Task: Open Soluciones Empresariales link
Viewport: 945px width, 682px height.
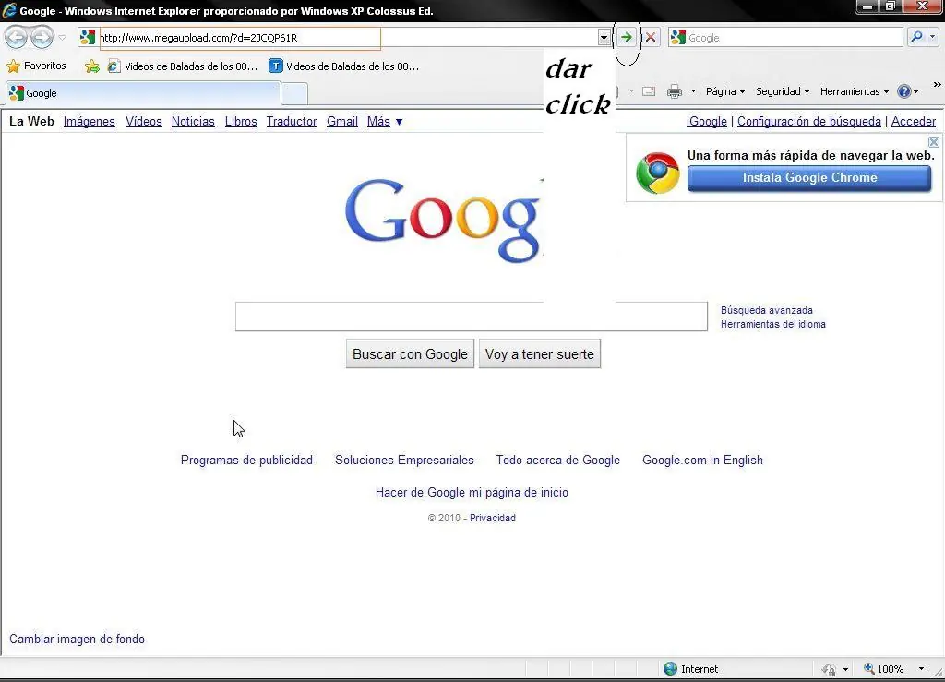Action: tap(404, 460)
